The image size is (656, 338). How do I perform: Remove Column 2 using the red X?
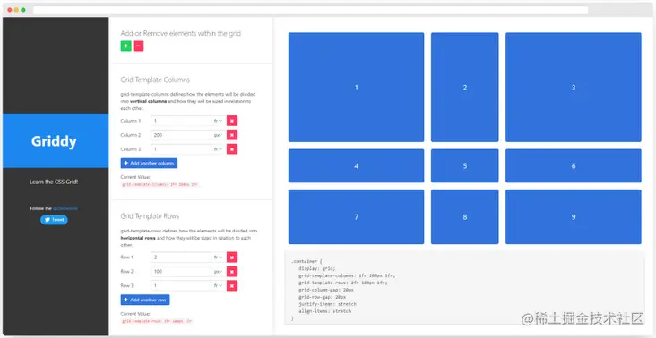click(232, 135)
